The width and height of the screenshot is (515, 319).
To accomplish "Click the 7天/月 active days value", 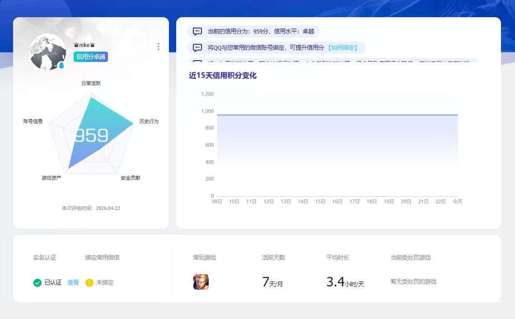I will (272, 282).
